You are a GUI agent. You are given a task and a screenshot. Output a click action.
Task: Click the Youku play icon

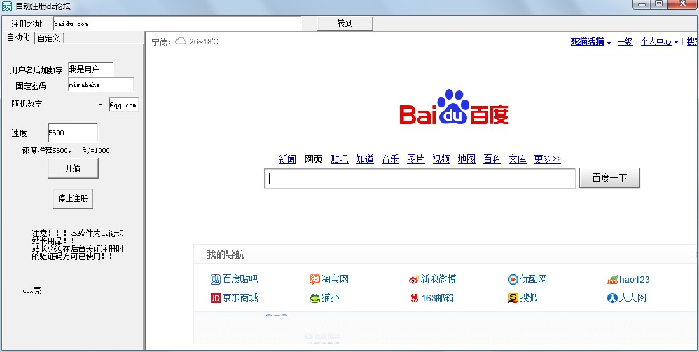coord(513,280)
